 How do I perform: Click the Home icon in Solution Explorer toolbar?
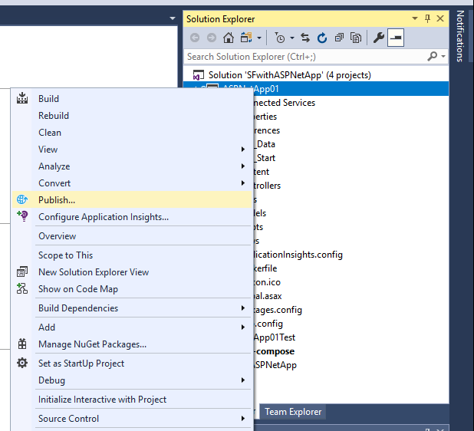(229, 38)
